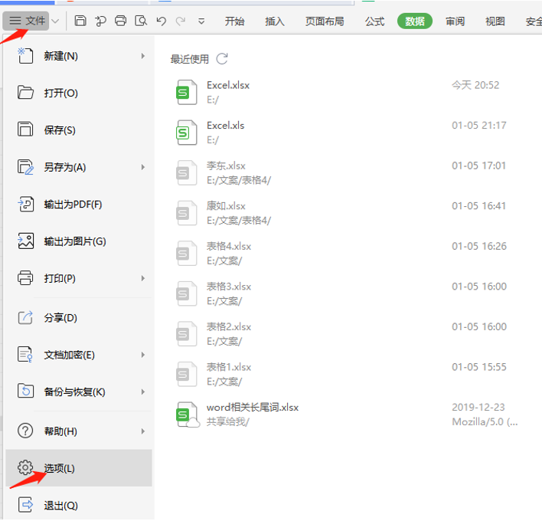Image resolution: width=542 pixels, height=521 pixels.
Task: Click the 打印(P) printer icon in menu
Action: [25, 278]
